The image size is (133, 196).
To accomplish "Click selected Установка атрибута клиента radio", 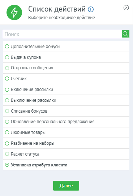I will pos(7,165).
